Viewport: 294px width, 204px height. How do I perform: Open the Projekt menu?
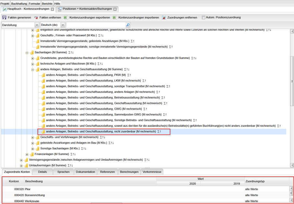[x=5, y=4]
